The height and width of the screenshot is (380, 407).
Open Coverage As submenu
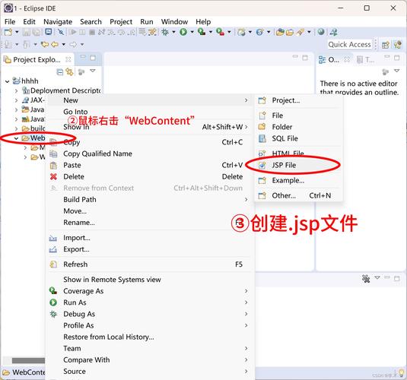150,291
